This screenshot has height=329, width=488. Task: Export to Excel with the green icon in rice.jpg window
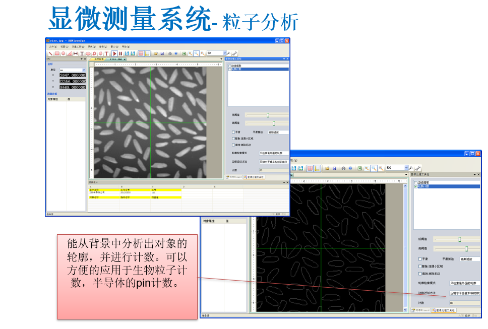[x=184, y=53]
